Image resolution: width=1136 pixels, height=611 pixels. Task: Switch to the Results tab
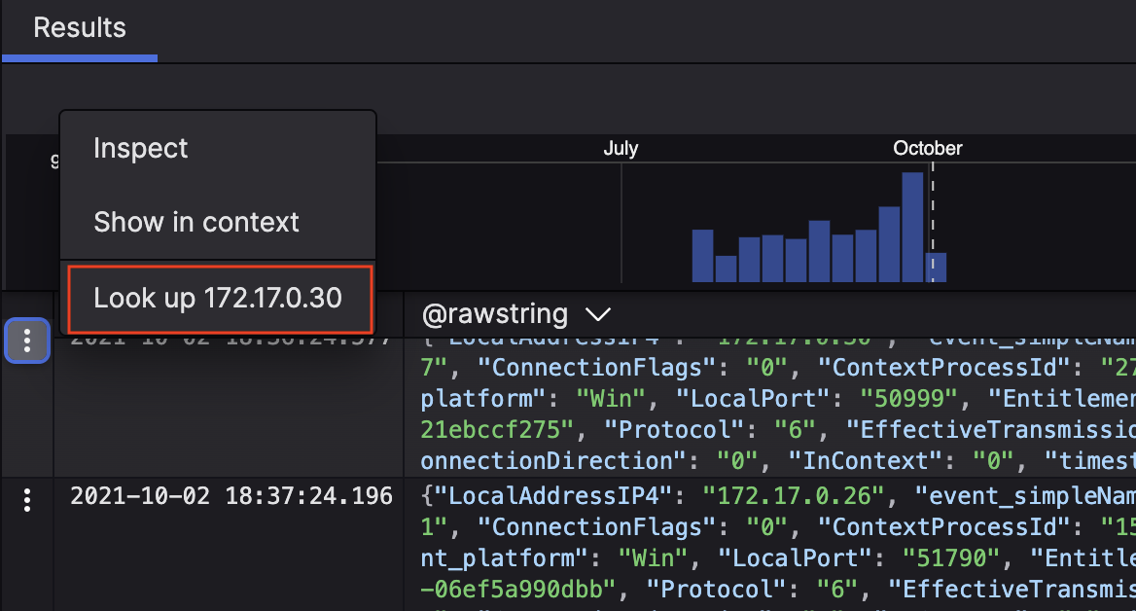pos(80,28)
